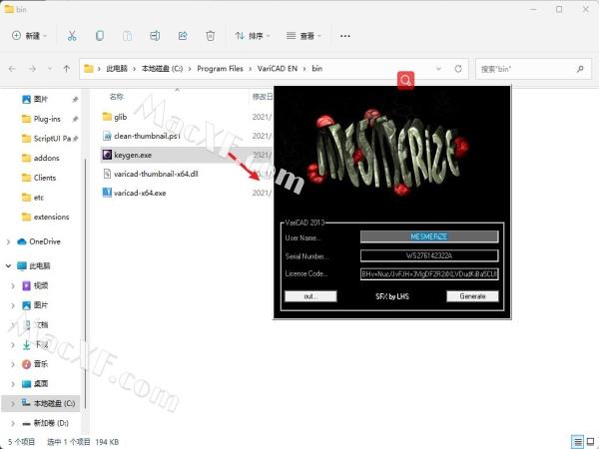Click the Copy icon in toolbar
599x449 pixels.
(x=99, y=36)
